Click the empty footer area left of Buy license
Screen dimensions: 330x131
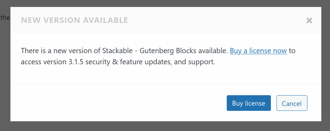point(118,103)
